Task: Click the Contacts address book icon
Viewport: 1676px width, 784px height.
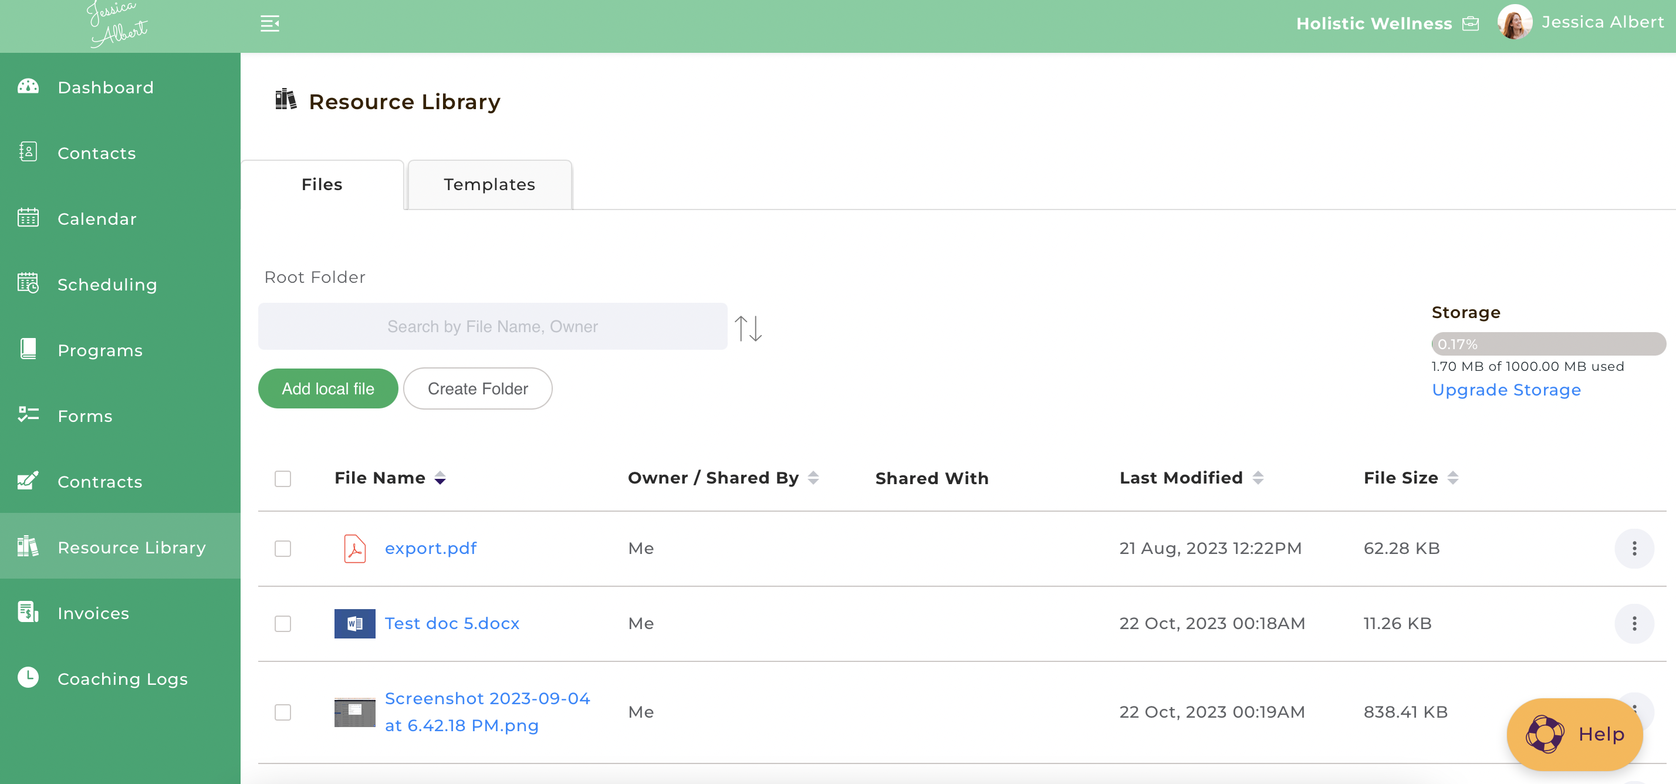Action: [x=28, y=152]
